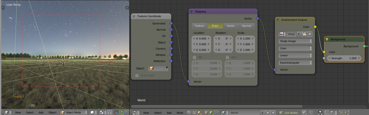Open image file browser in Environment Texture
This screenshot has width=369, height=115.
304,34
